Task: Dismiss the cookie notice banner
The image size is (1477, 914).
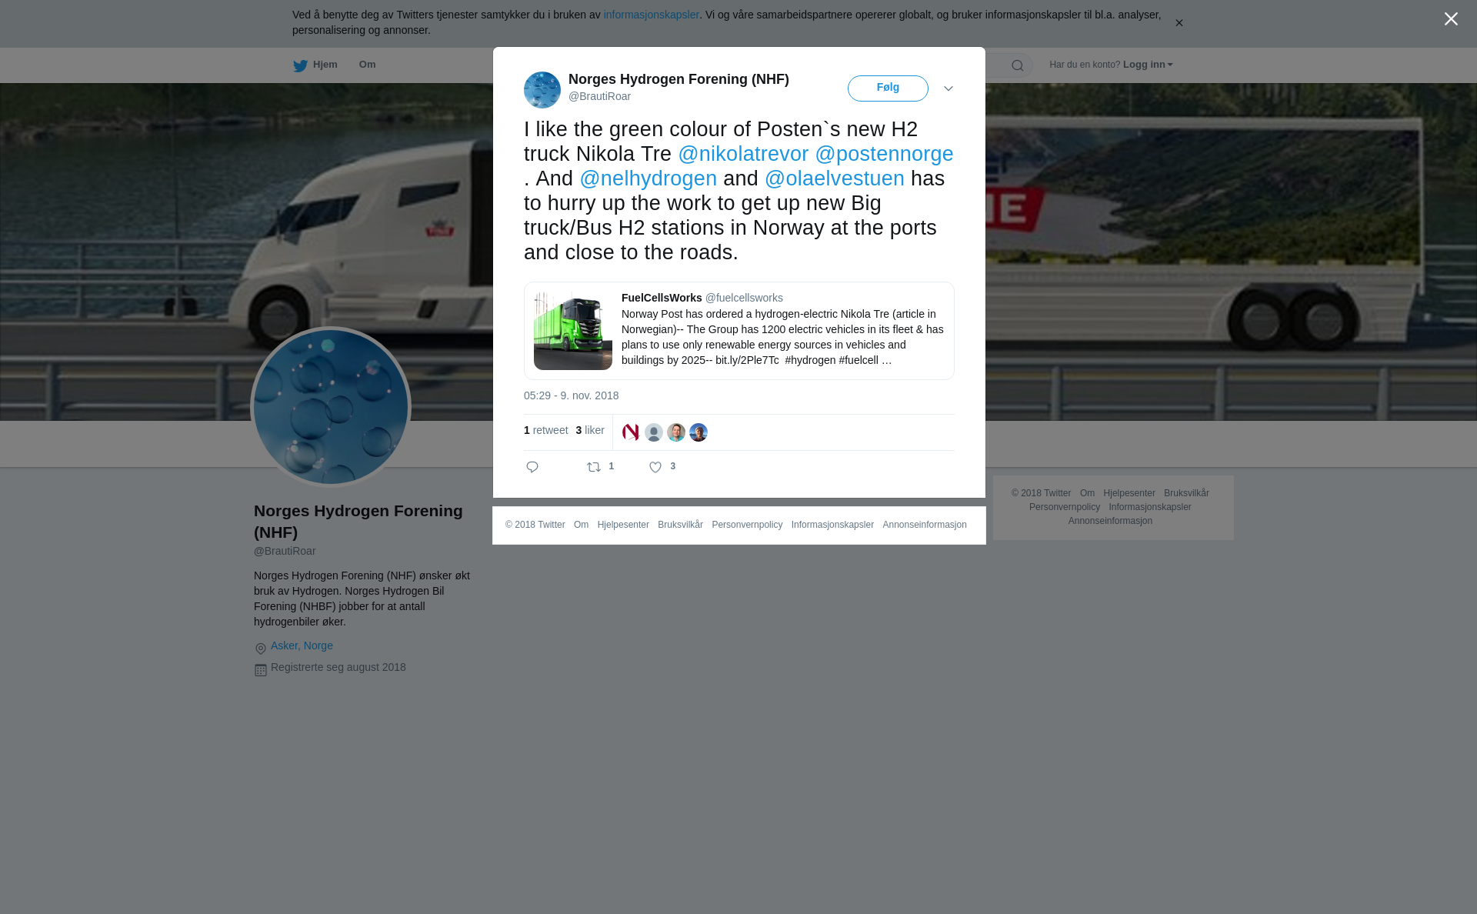Action: (1179, 23)
